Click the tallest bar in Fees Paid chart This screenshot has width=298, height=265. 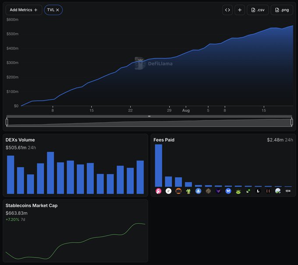click(x=159, y=165)
